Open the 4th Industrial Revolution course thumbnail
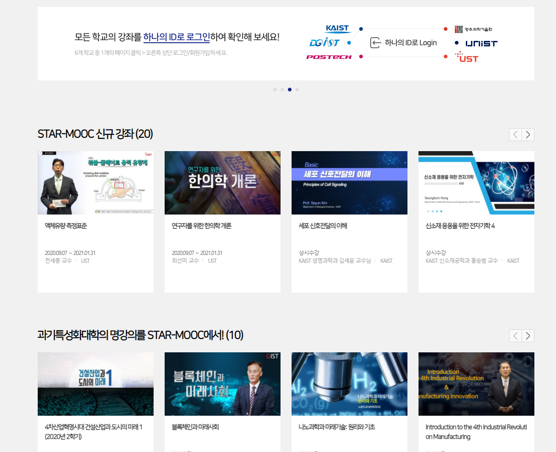The image size is (556, 452). (476, 384)
